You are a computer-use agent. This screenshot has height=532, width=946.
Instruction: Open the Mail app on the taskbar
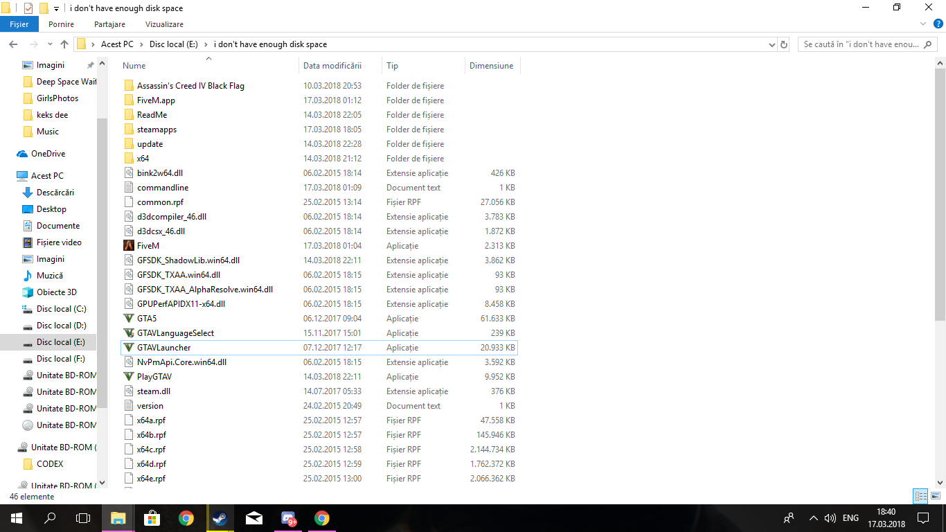point(253,518)
